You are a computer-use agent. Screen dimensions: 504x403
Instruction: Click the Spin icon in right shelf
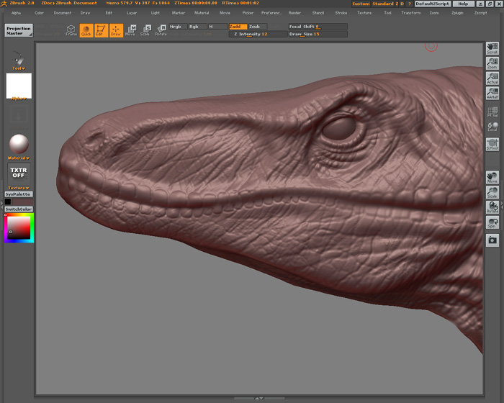point(492,222)
